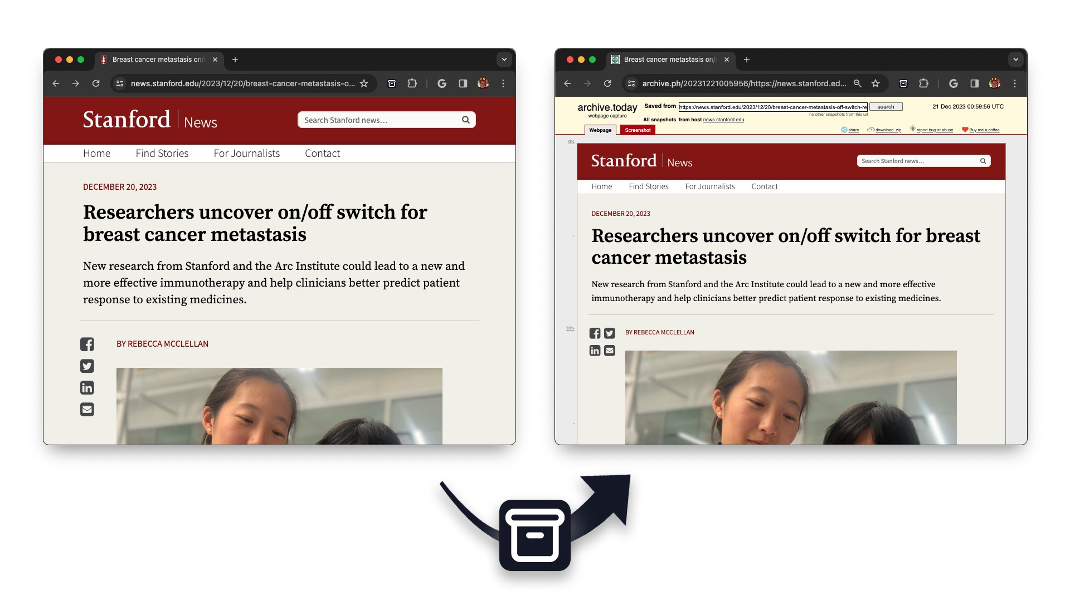Click the download PDF icon on archive page
This screenshot has height=601, width=1070.
coord(872,130)
